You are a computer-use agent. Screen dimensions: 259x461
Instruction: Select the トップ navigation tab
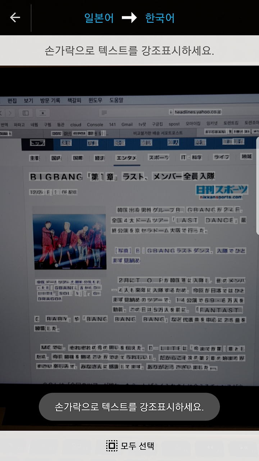(37, 143)
